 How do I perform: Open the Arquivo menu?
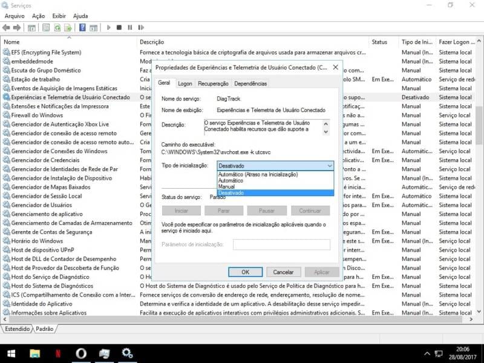(x=15, y=16)
